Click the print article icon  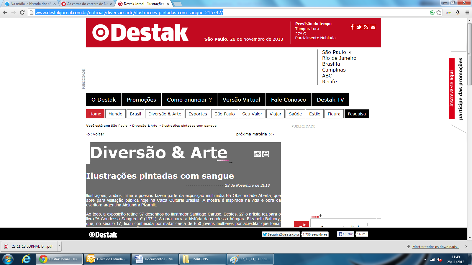[266, 154]
